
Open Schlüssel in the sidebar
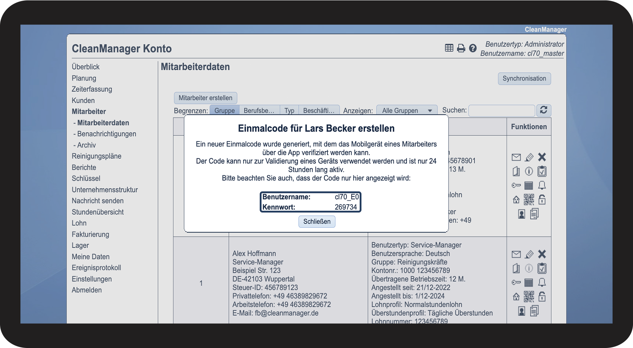86,178
